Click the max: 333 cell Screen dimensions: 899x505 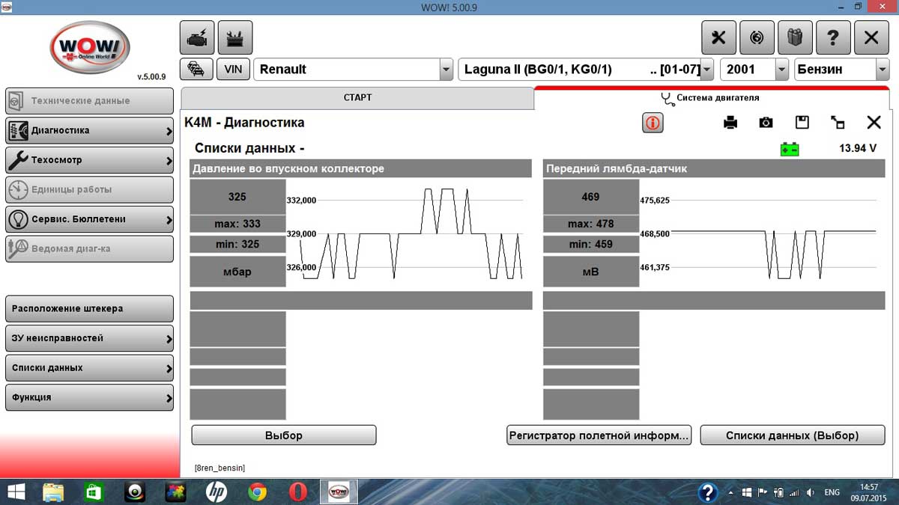click(x=238, y=224)
